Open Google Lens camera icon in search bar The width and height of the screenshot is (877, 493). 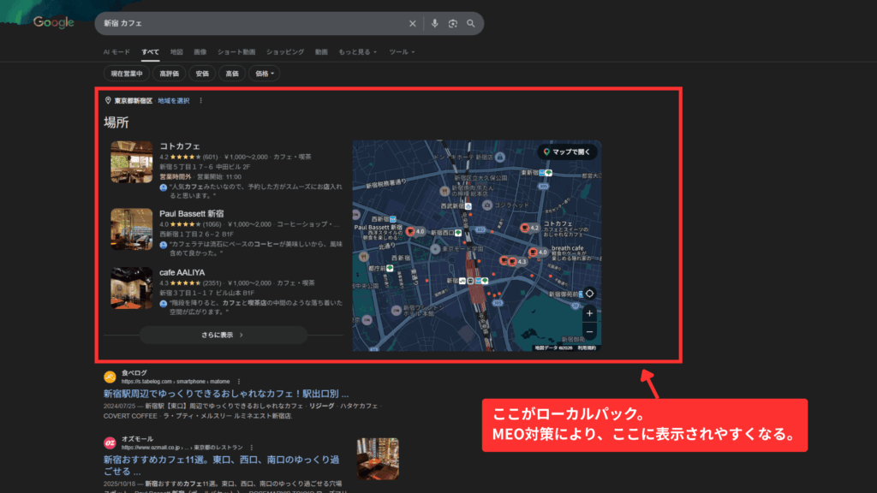pyautogui.click(x=452, y=24)
